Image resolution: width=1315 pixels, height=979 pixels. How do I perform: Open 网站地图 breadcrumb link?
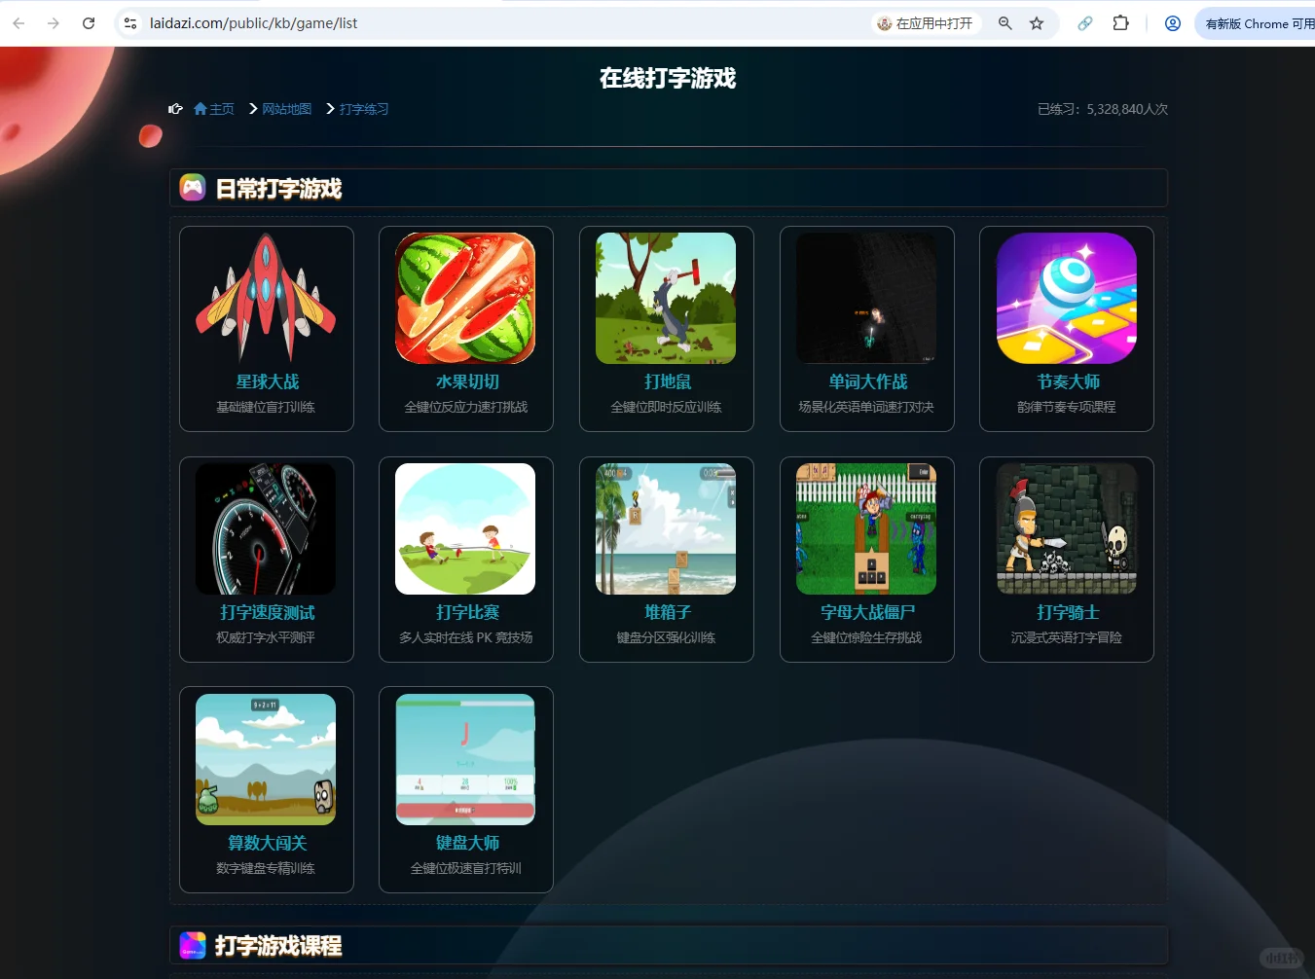tap(286, 109)
